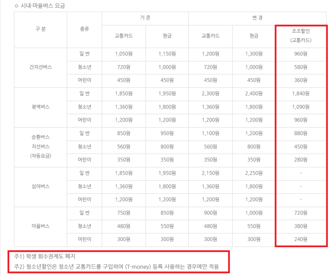Click 순환버스 일반 변경 현금 1,200원 cell
This screenshot has height=276, width=334.
254,133
